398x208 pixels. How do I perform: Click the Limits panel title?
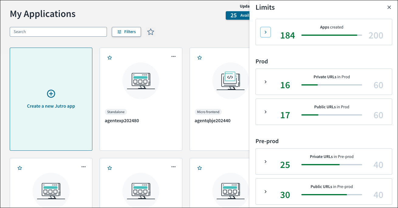(265, 7)
